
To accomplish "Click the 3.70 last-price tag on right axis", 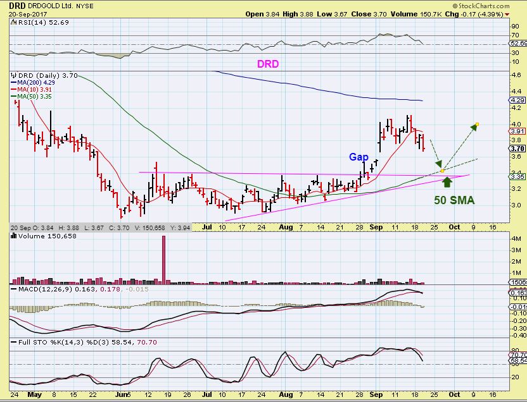I will tap(517, 149).
